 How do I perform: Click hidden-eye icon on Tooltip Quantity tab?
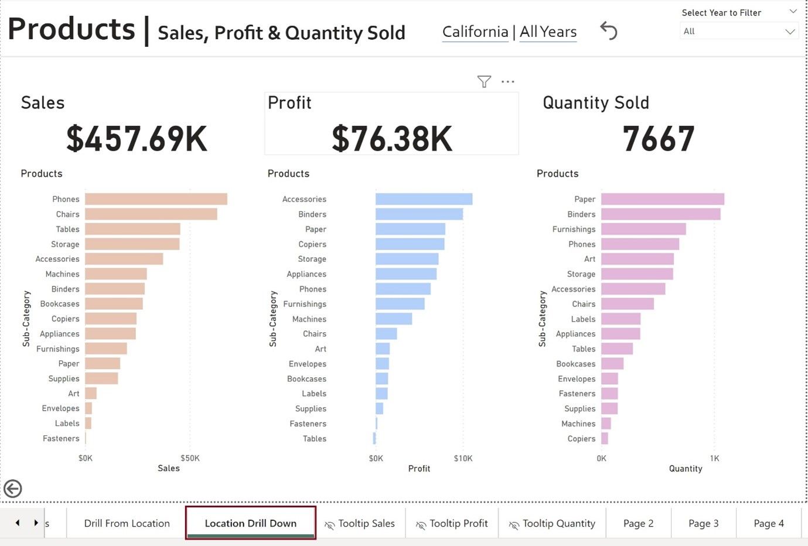pos(514,525)
